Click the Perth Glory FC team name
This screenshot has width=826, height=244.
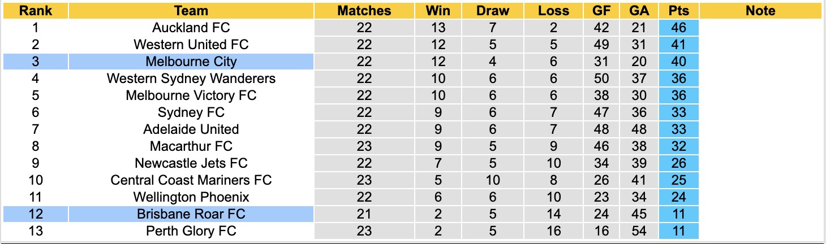(191, 231)
